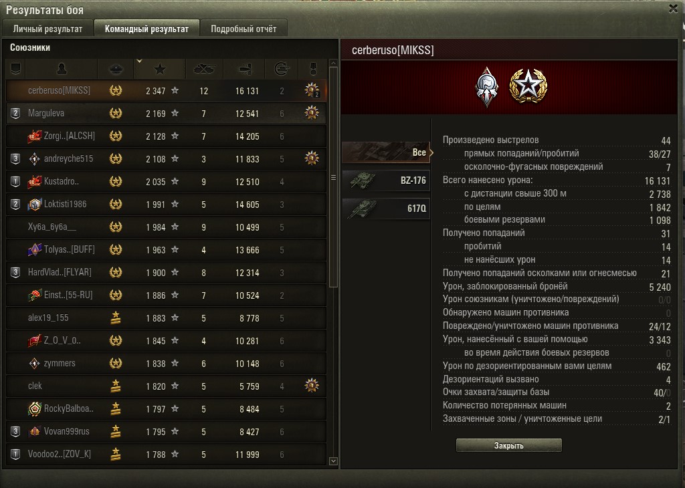This screenshot has width=685, height=488.
Task: Select Zorgi..[ALCSH] player row
Action: pyautogui.click(x=166, y=136)
